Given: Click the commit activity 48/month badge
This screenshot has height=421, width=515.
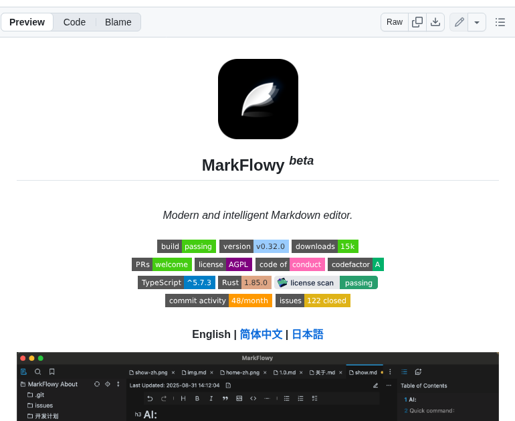Looking at the screenshot, I should pos(219,301).
